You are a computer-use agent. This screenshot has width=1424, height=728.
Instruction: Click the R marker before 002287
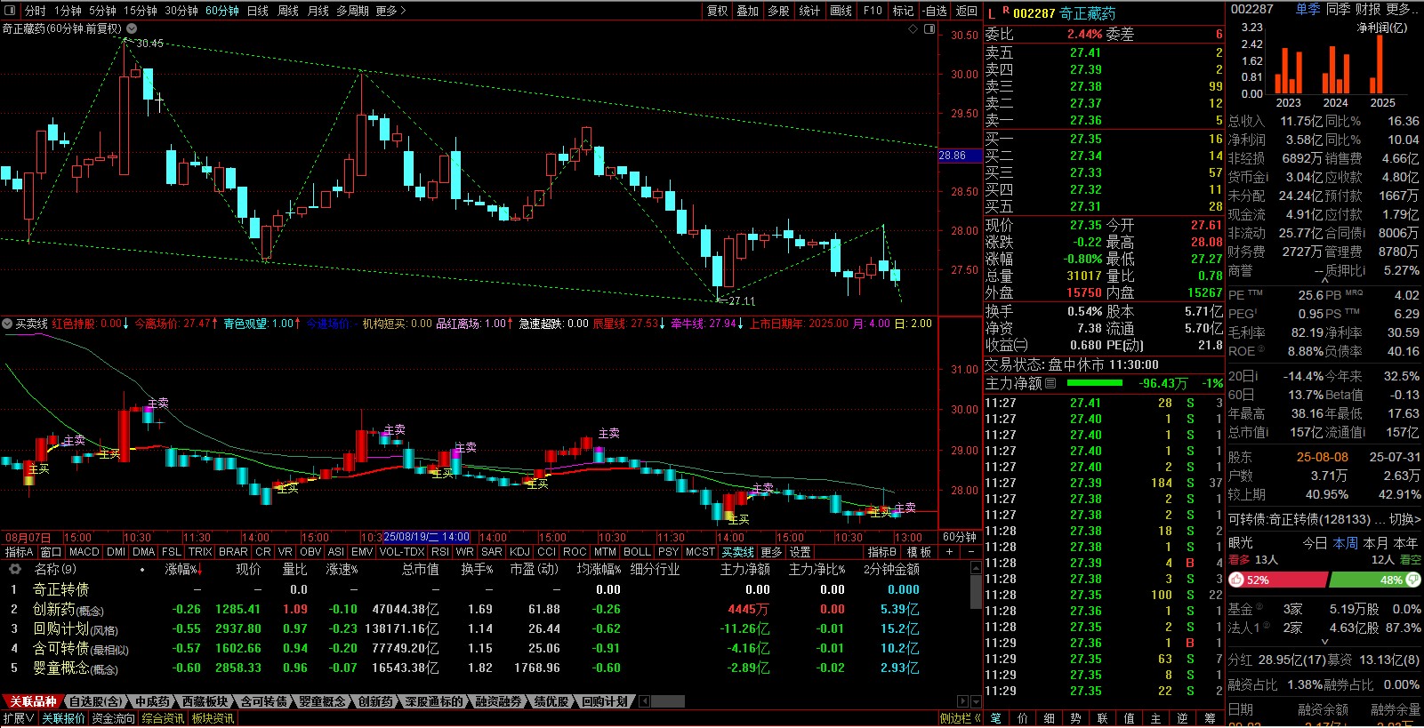pos(1006,11)
